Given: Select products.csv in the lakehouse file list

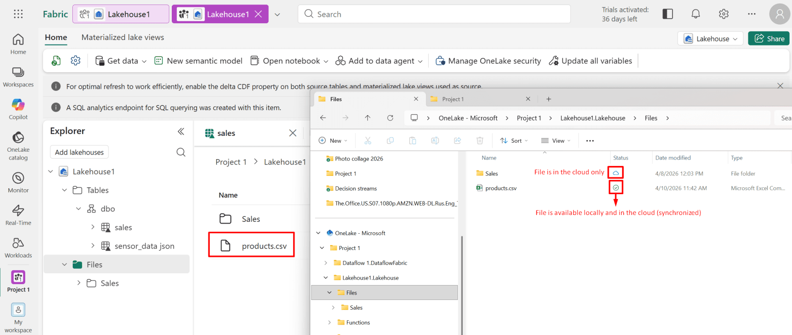Looking at the screenshot, I should tap(264, 246).
